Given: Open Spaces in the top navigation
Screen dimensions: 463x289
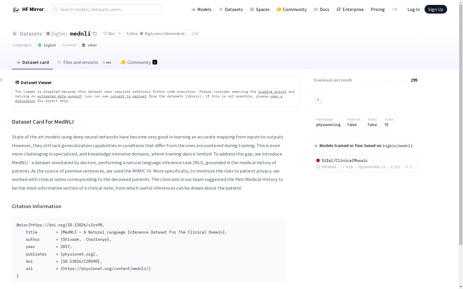Looking at the screenshot, I should click(x=260, y=9).
